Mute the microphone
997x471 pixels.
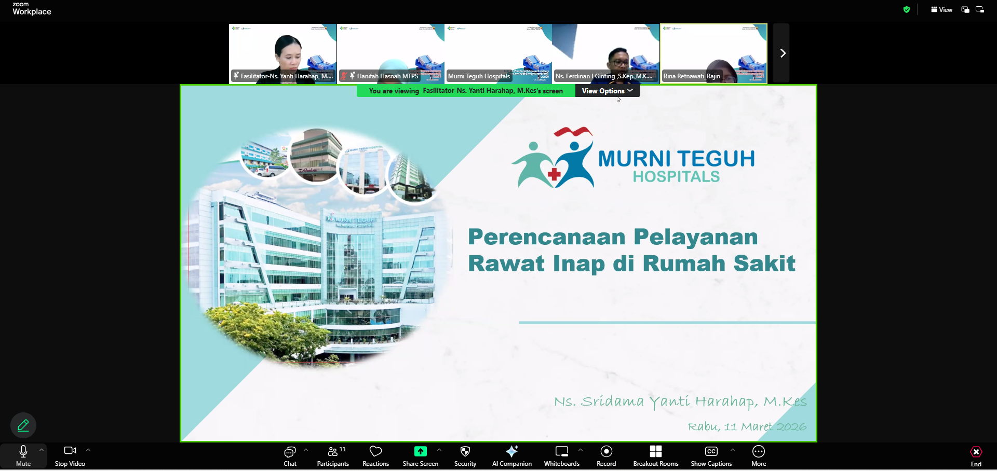pos(23,456)
